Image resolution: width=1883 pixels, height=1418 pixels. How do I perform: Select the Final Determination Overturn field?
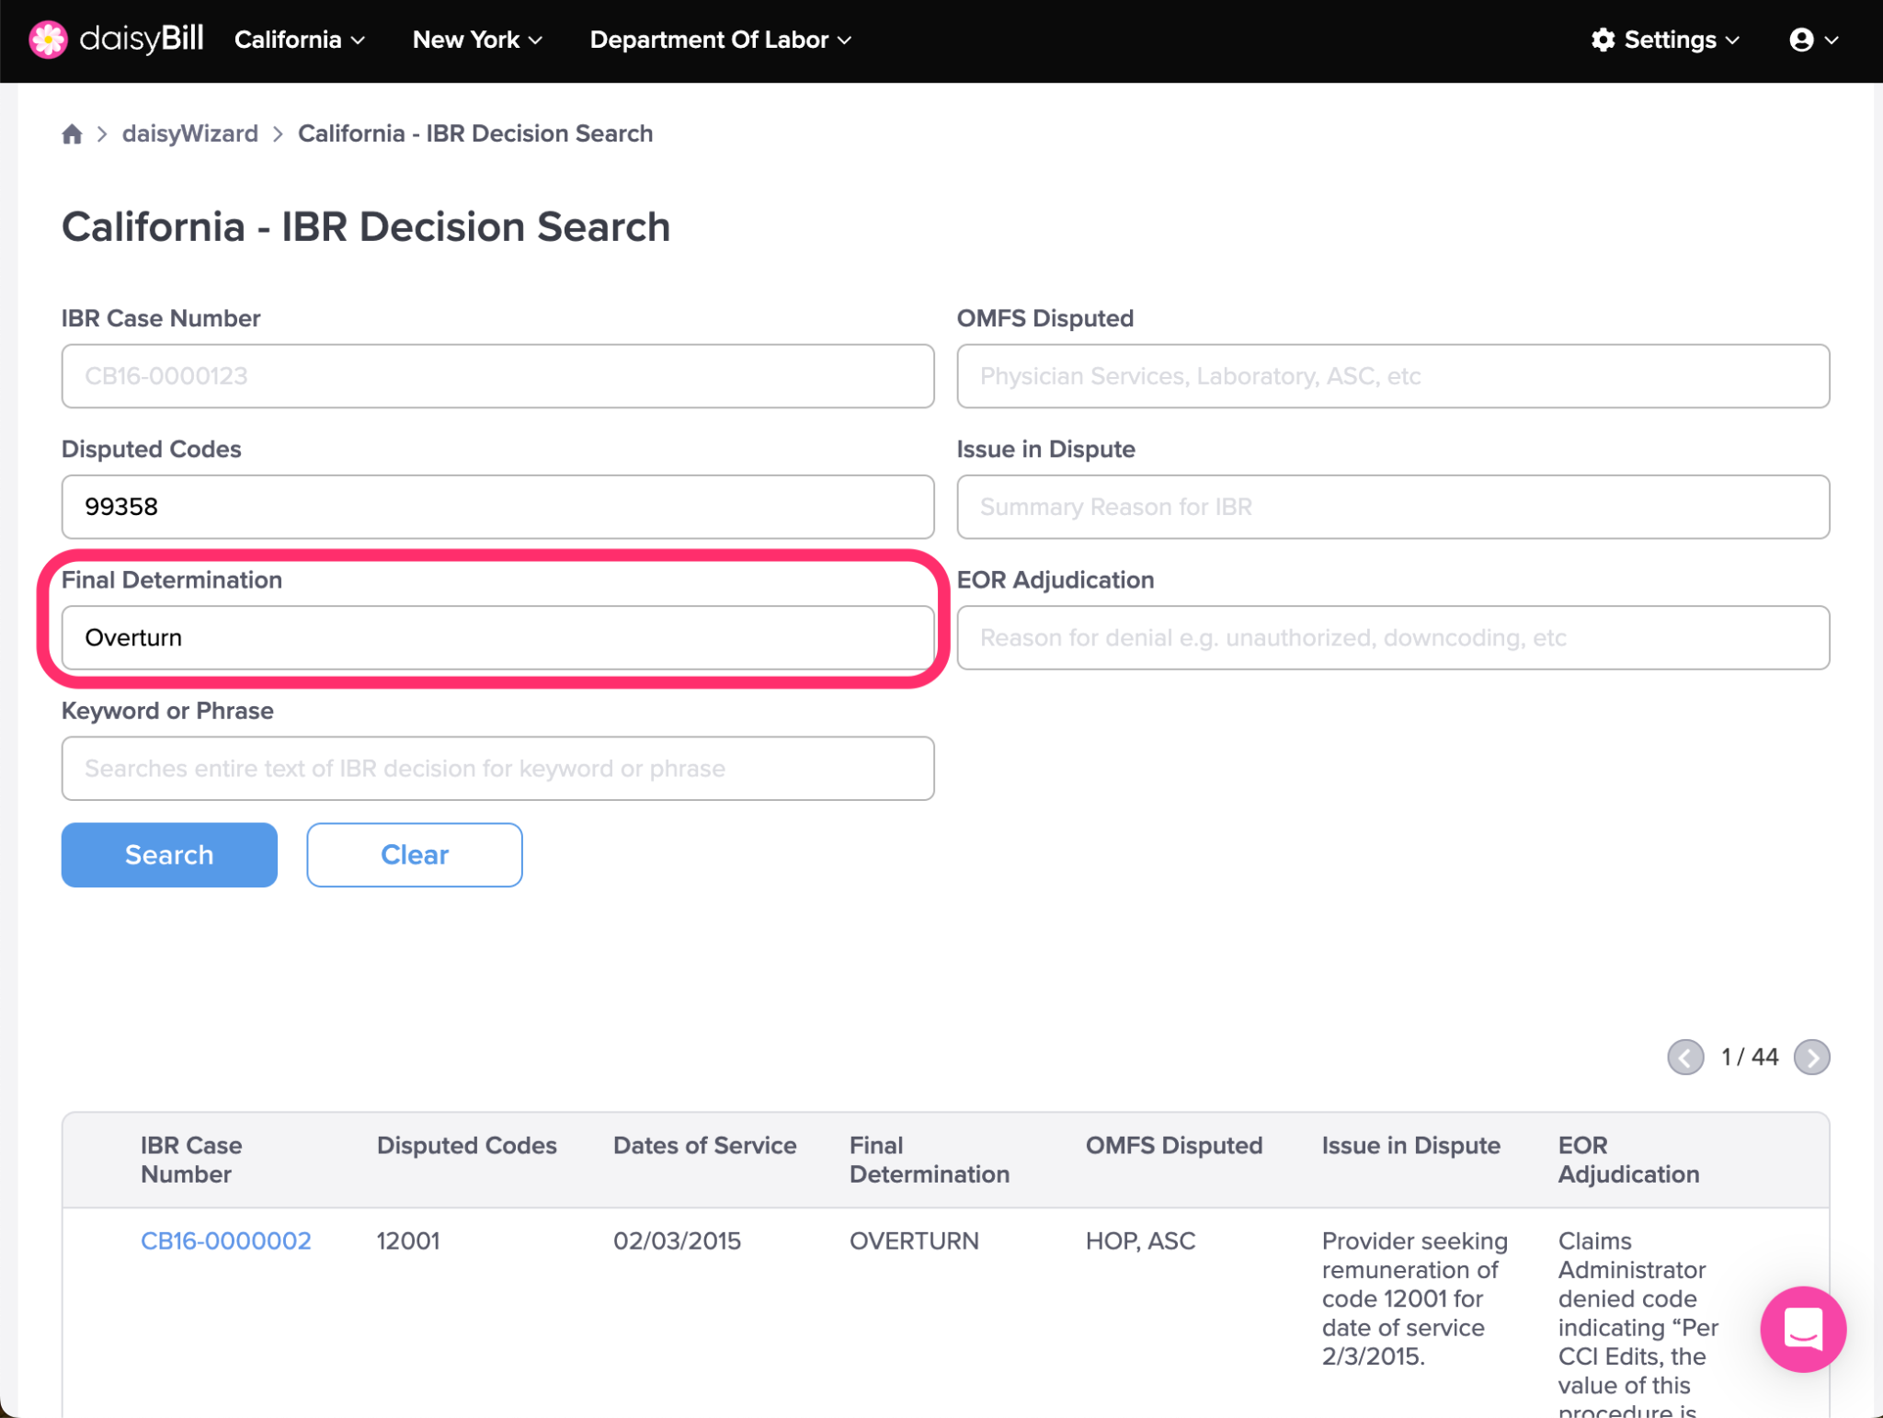coord(498,637)
